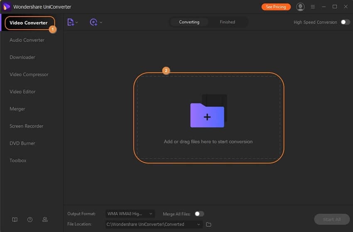Expand the Add Files dropdown arrow
Viewport: 353px width, 232px height.
(x=77, y=22)
